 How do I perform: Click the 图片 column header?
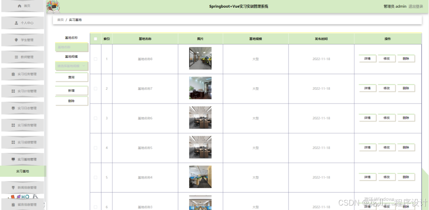[x=200, y=39]
